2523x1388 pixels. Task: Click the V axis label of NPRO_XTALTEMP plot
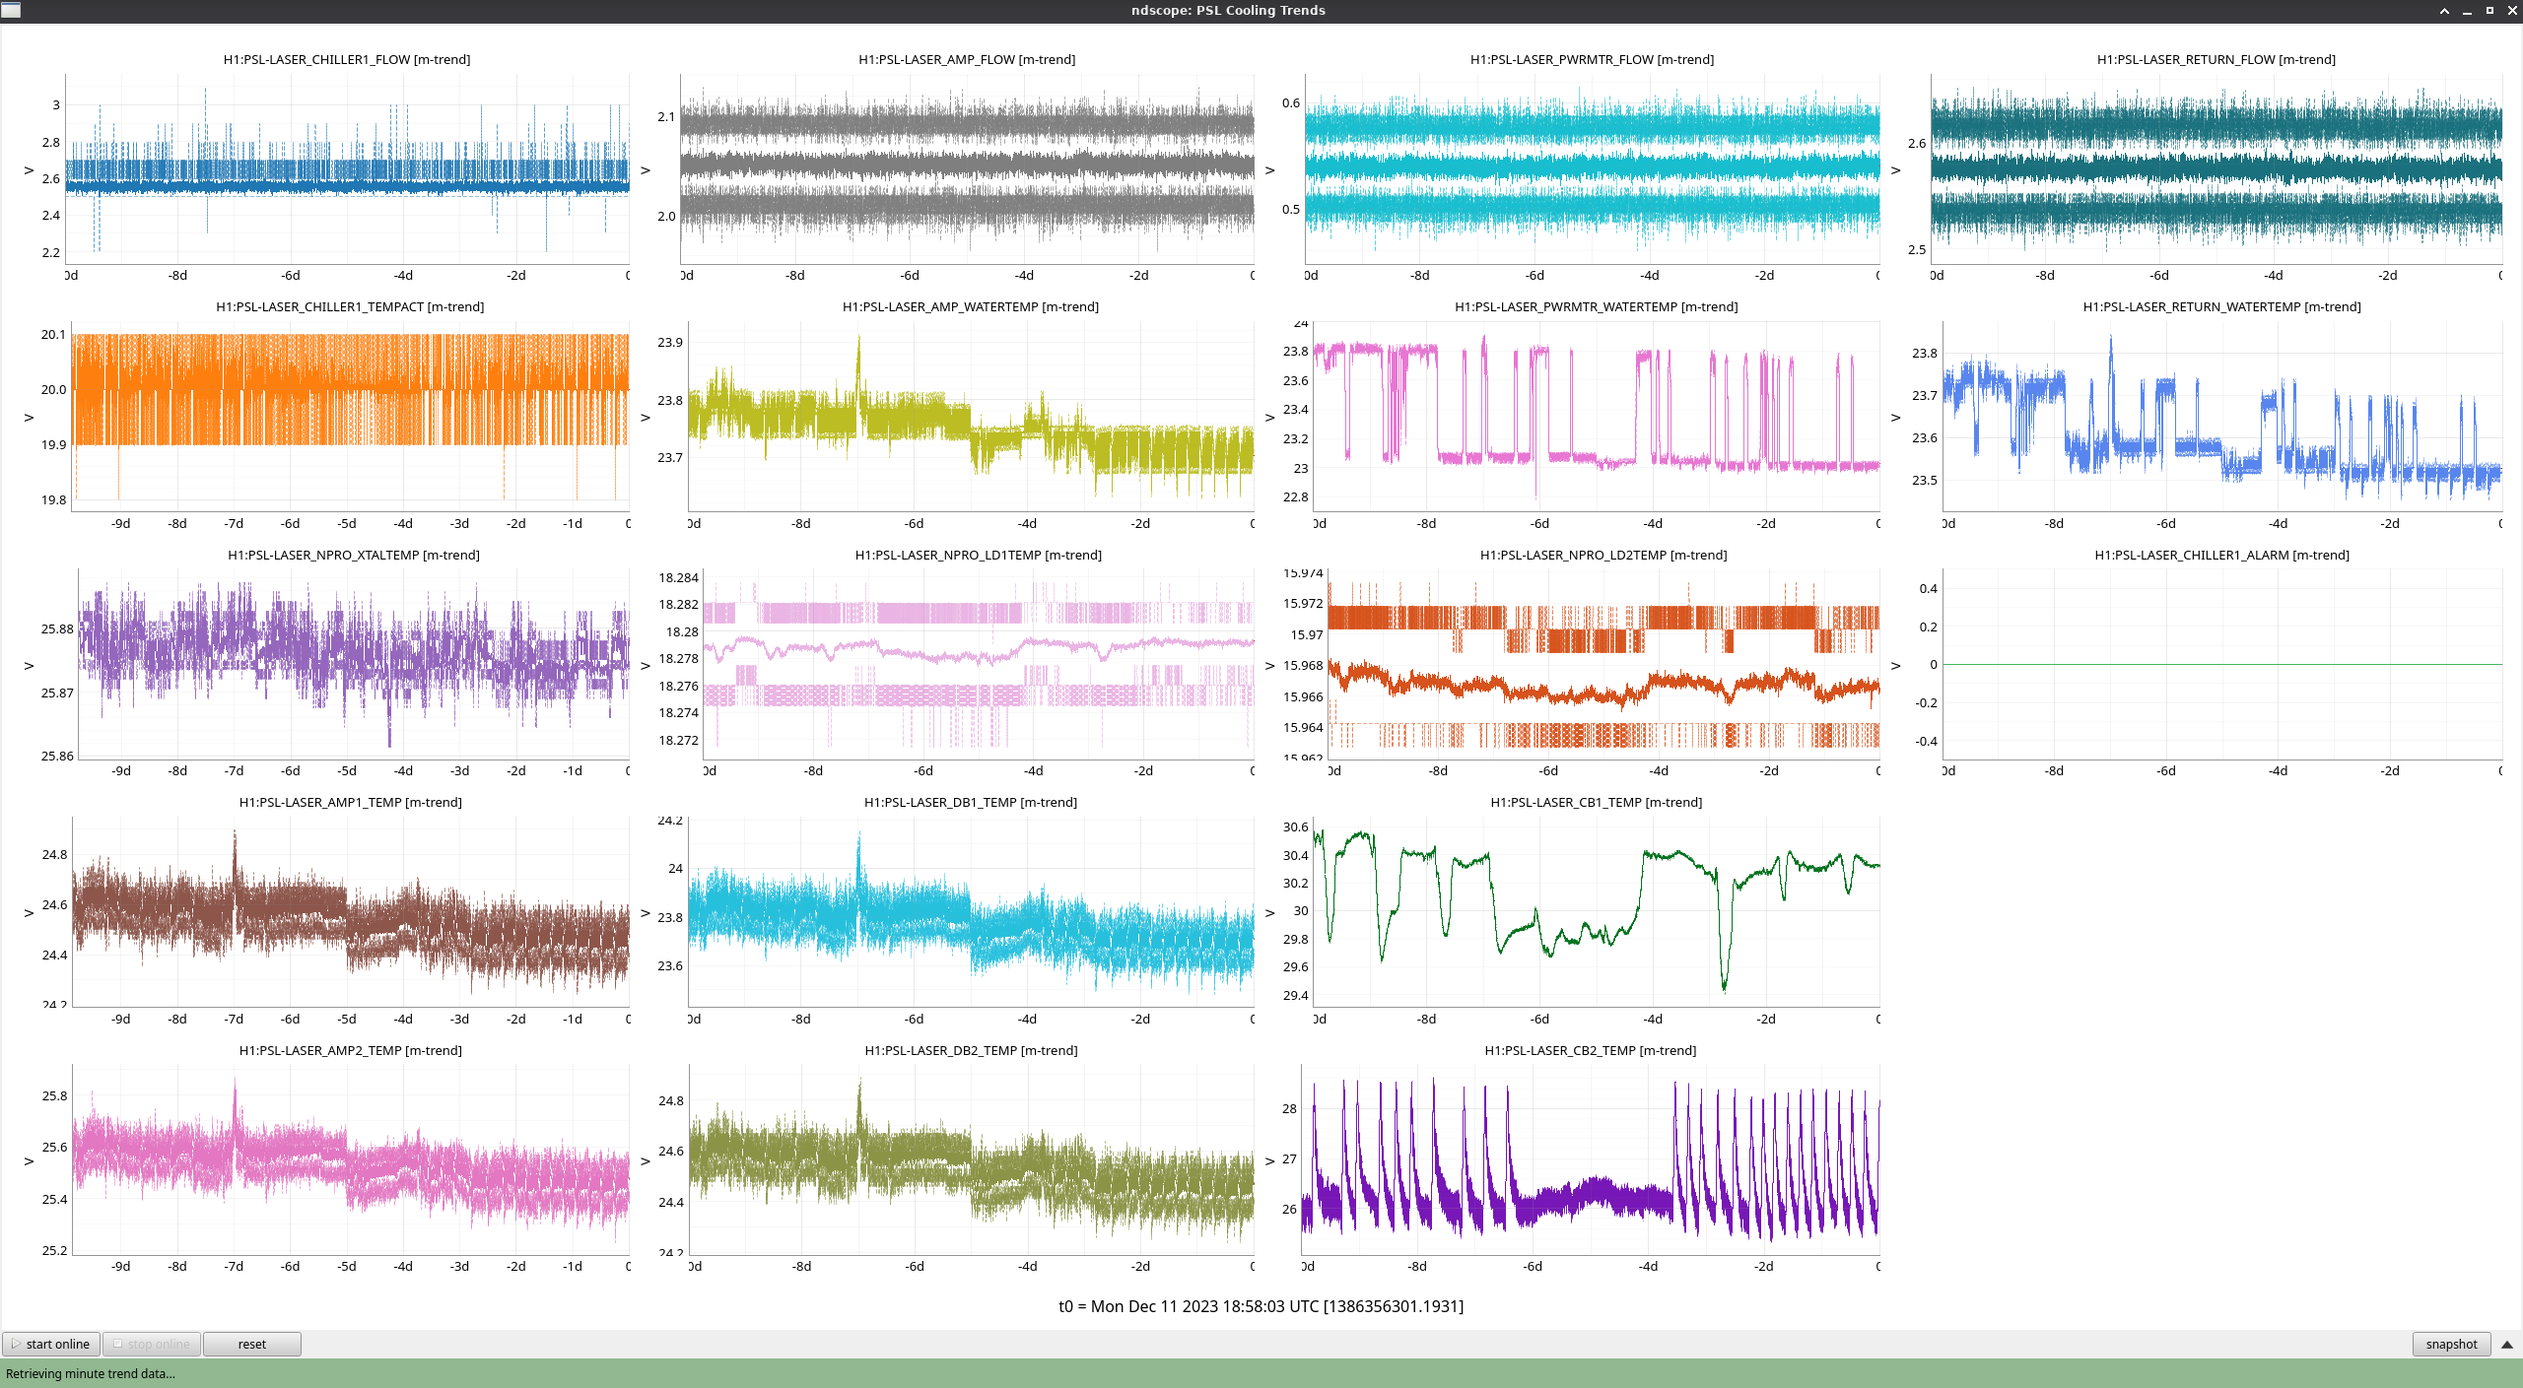[x=29, y=666]
